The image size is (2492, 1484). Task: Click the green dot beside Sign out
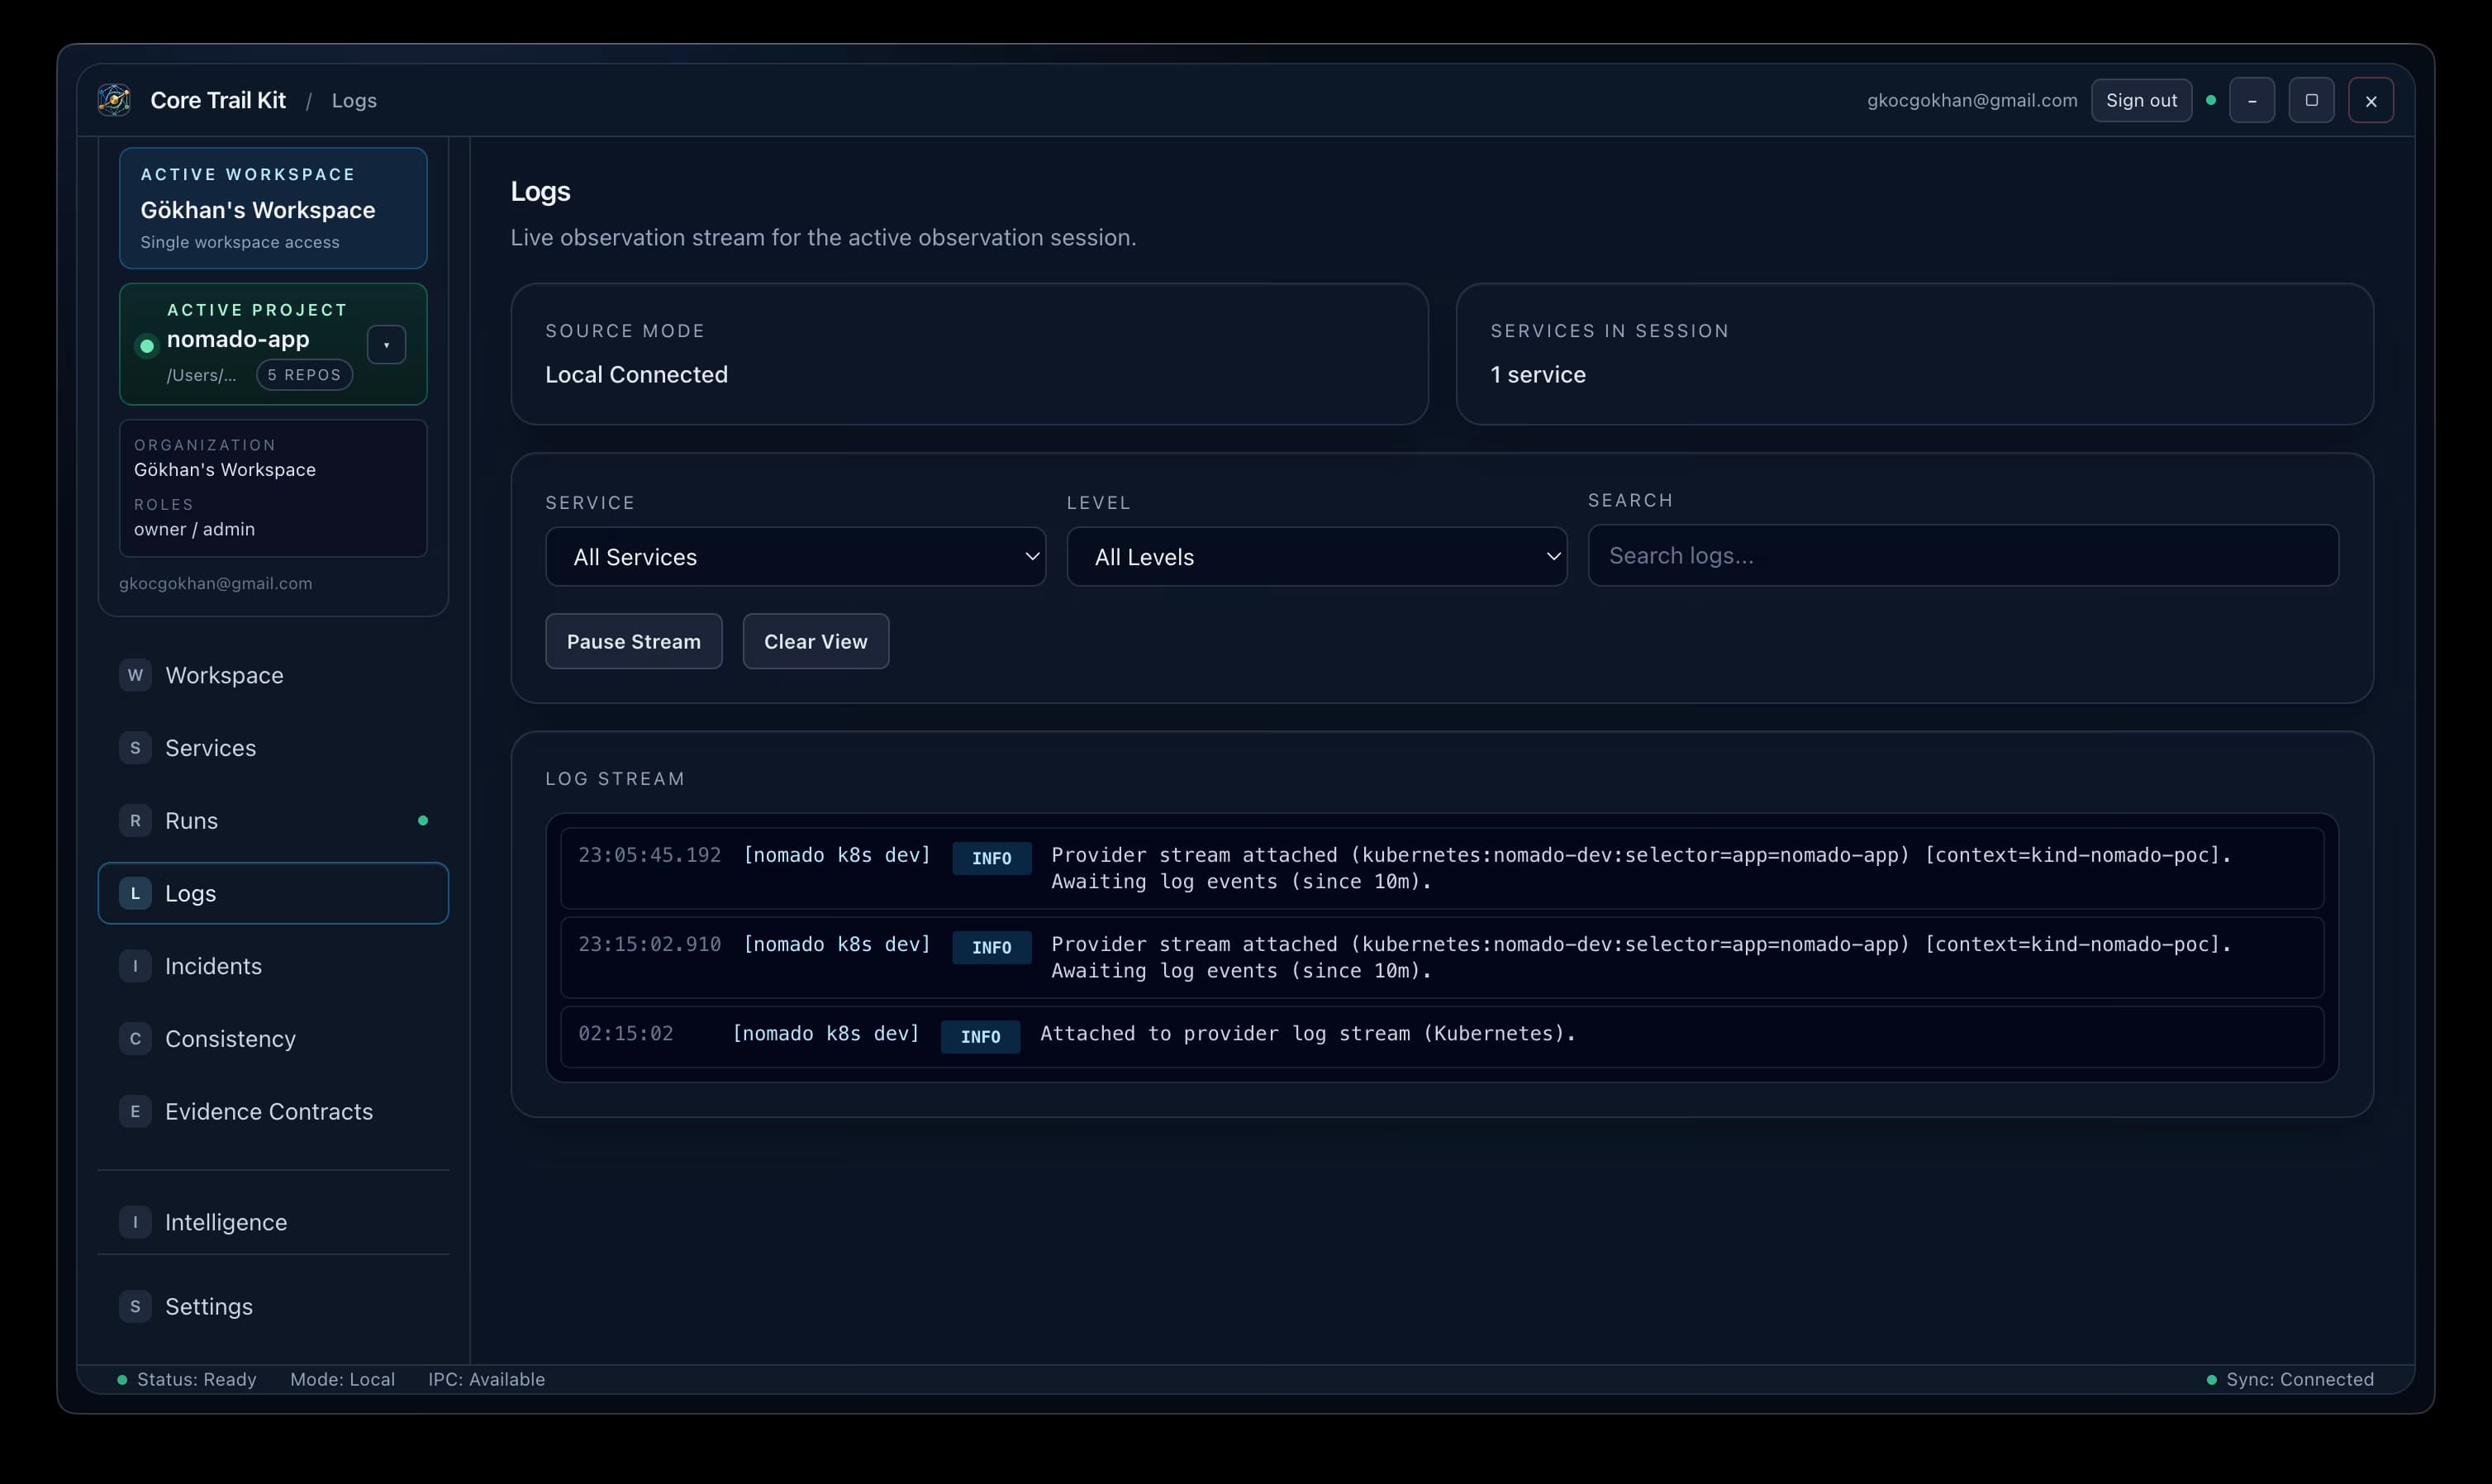(x=2211, y=100)
